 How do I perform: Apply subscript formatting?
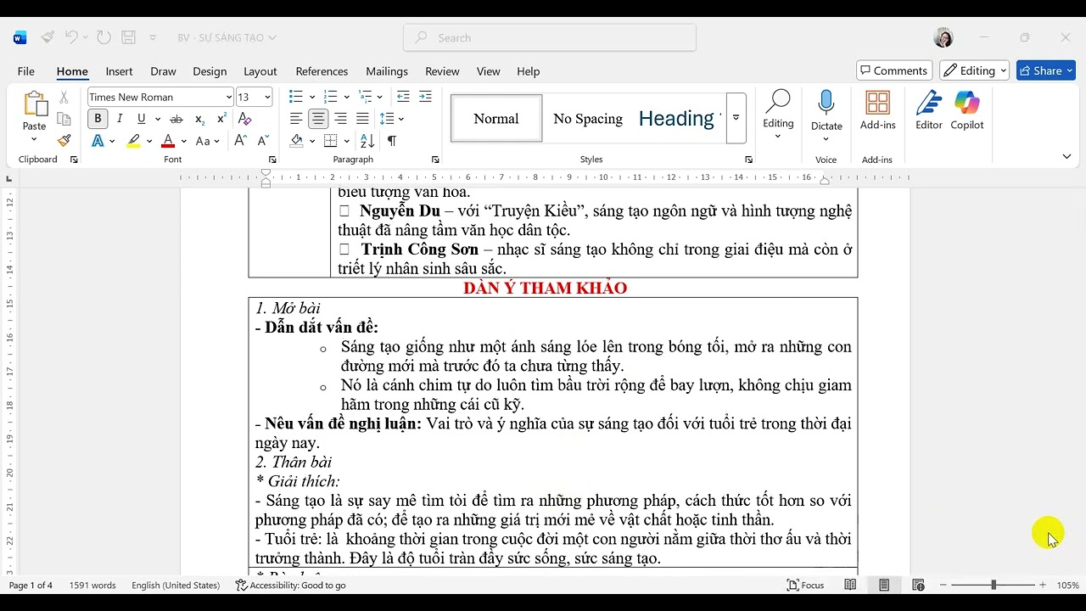(199, 119)
